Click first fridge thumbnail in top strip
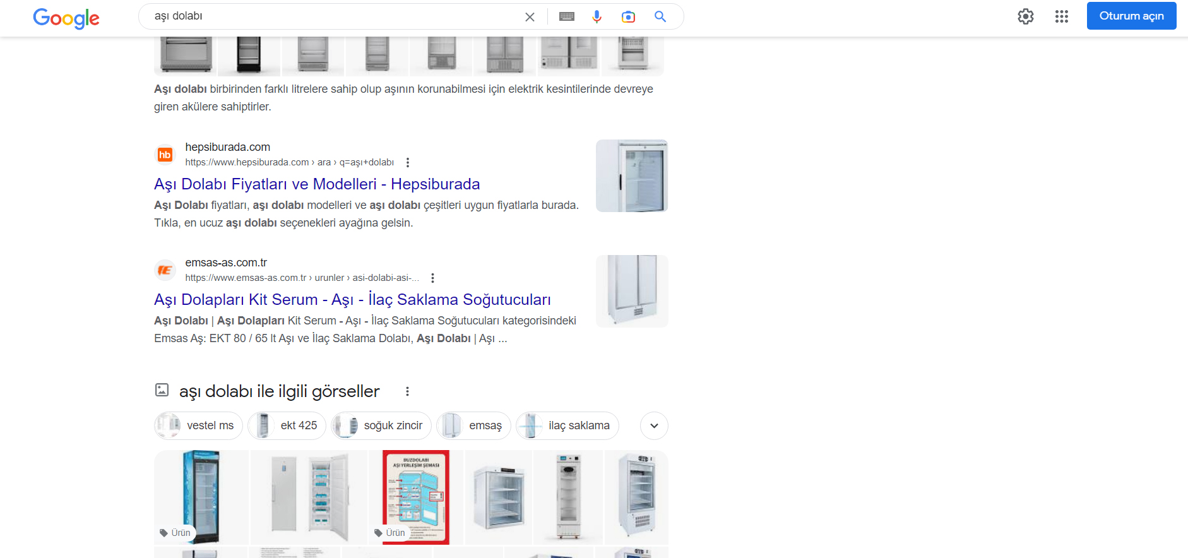Screen dimensions: 1188x558 pyautogui.click(x=185, y=56)
